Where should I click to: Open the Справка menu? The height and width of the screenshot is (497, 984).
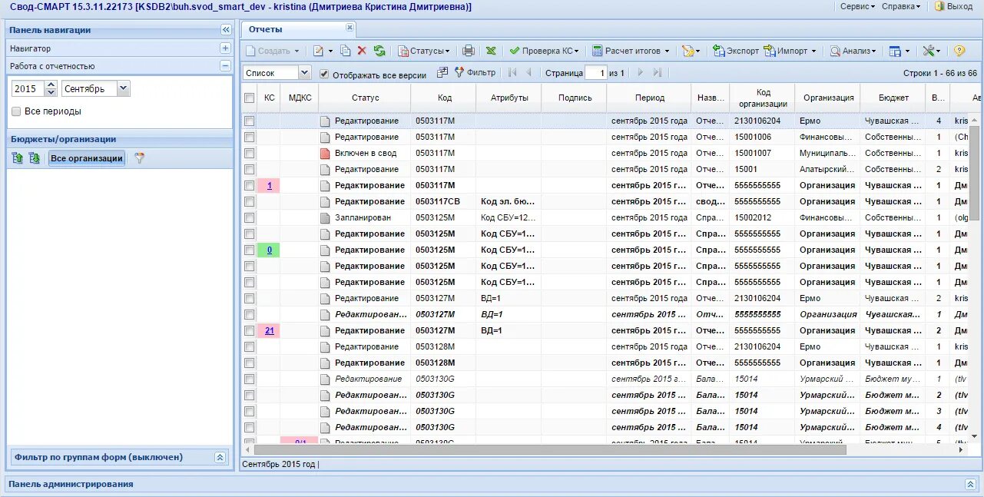[x=900, y=6]
